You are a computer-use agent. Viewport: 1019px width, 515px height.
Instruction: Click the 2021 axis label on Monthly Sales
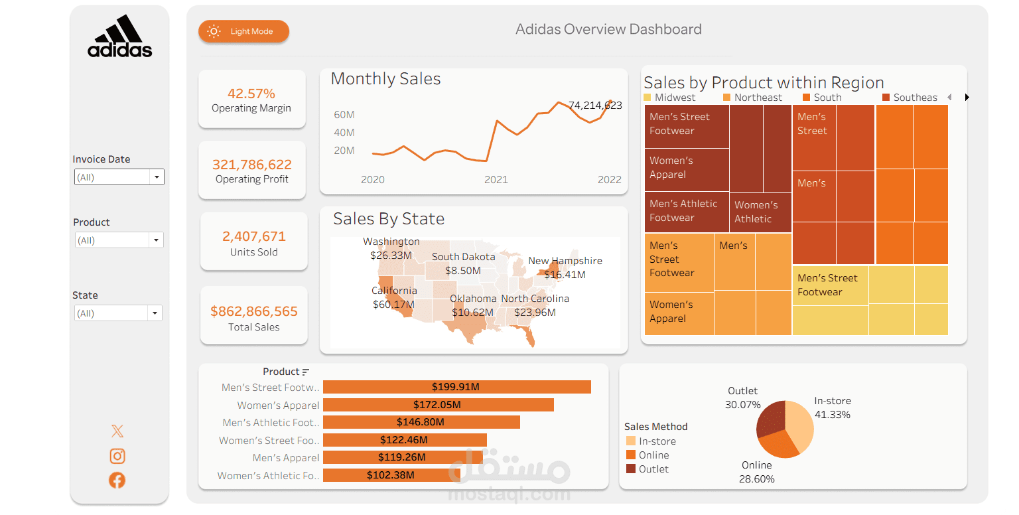(496, 180)
